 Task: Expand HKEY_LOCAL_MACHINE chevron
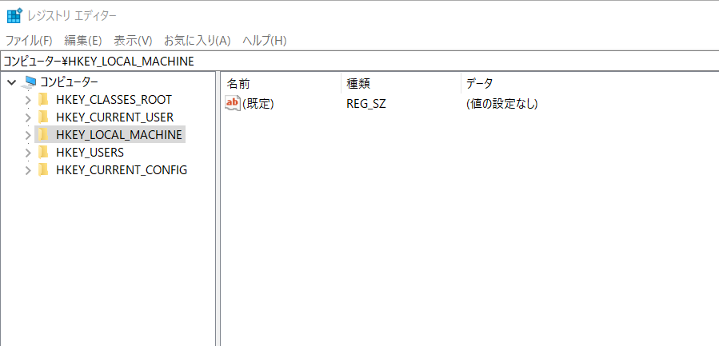(28, 135)
